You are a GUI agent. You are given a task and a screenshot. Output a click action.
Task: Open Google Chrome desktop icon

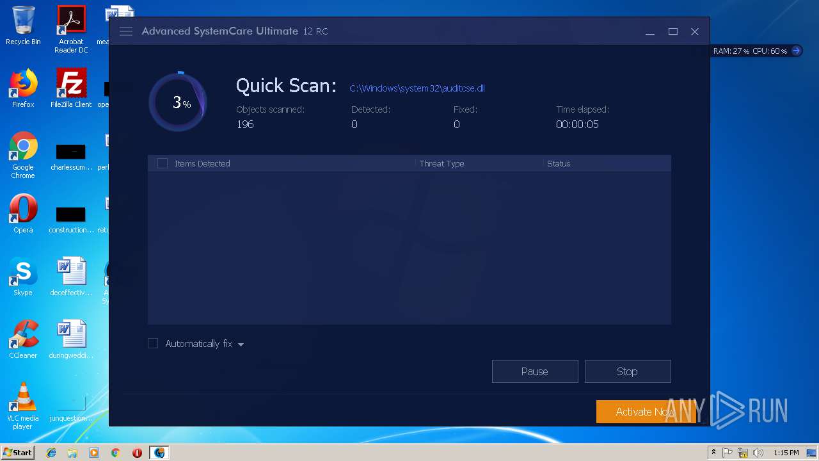[23, 156]
